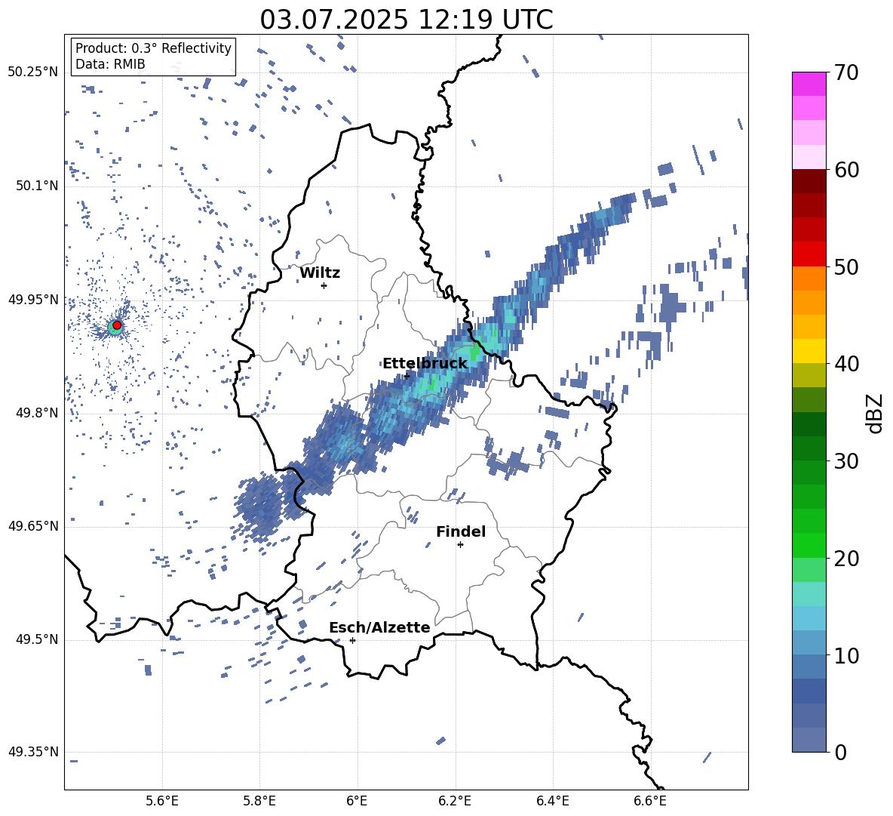Click the 50.1°N latitude label
This screenshot has width=893, height=816.
tap(37, 186)
